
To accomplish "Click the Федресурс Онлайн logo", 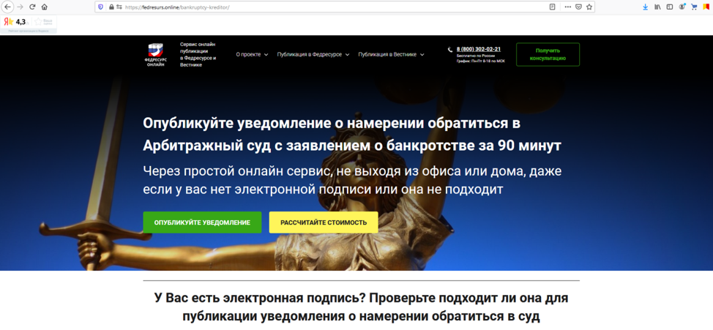I will [155, 55].
